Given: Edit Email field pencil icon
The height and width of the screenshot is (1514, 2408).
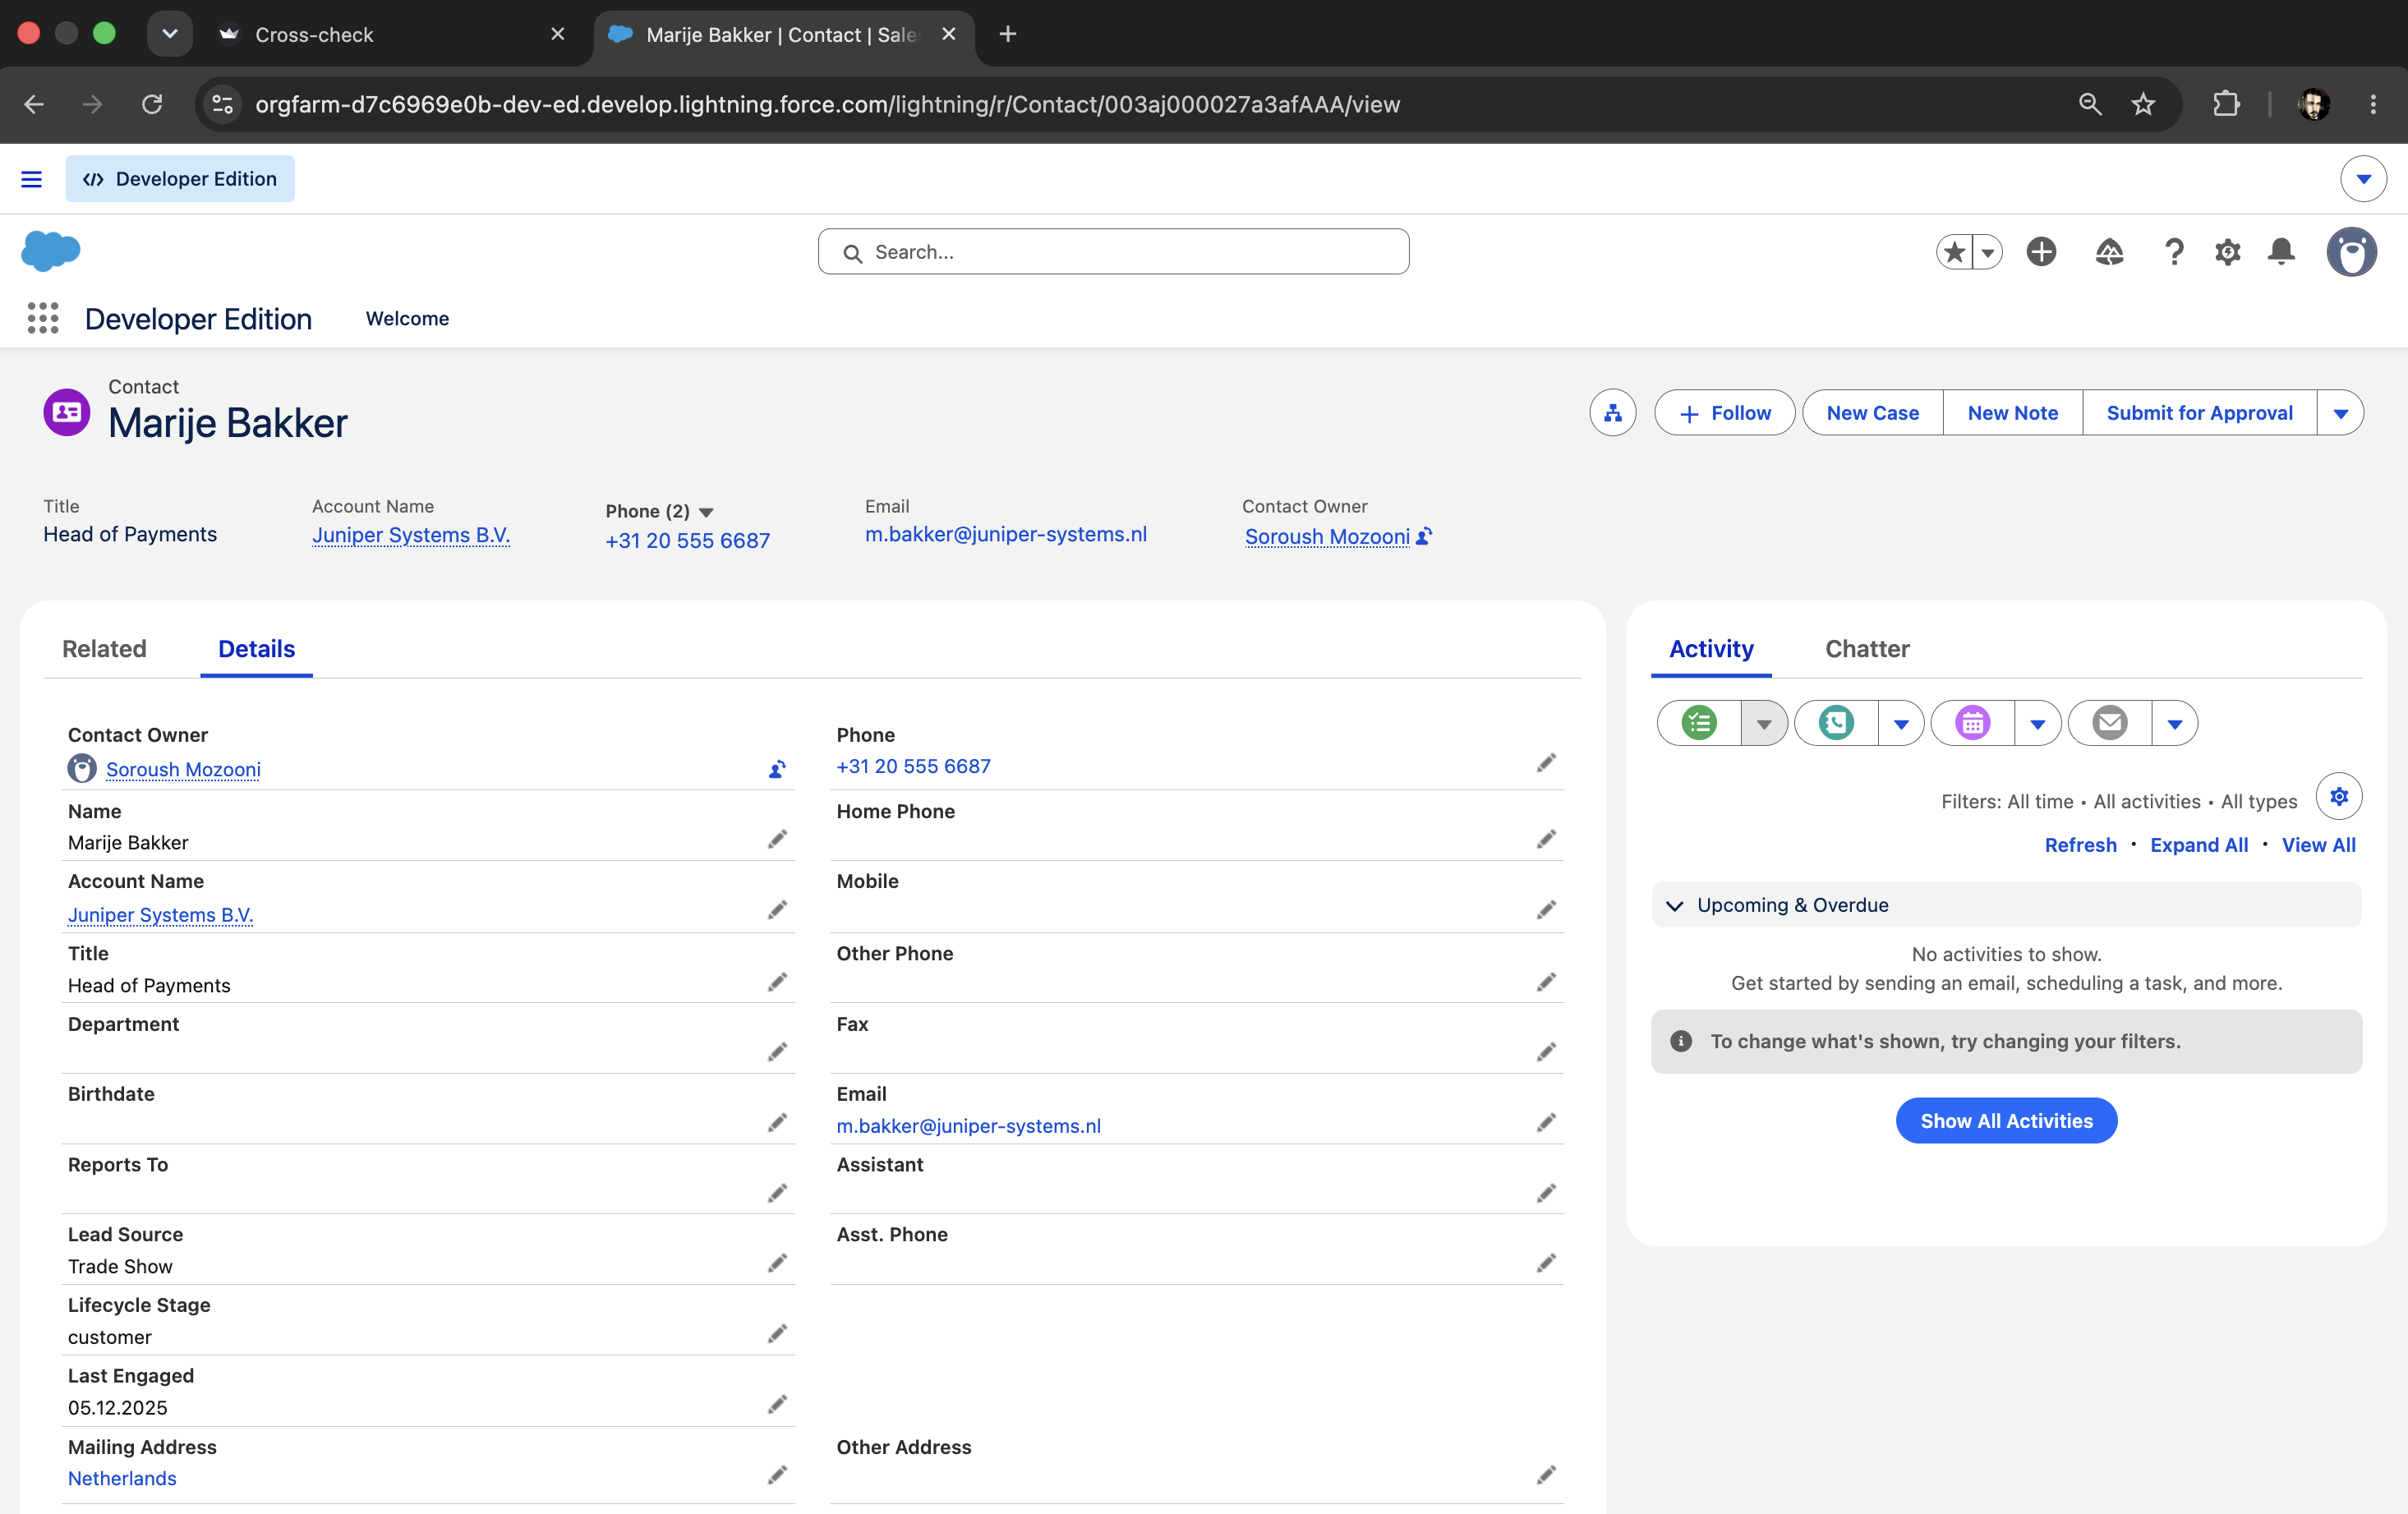Looking at the screenshot, I should pyautogui.click(x=1546, y=1122).
